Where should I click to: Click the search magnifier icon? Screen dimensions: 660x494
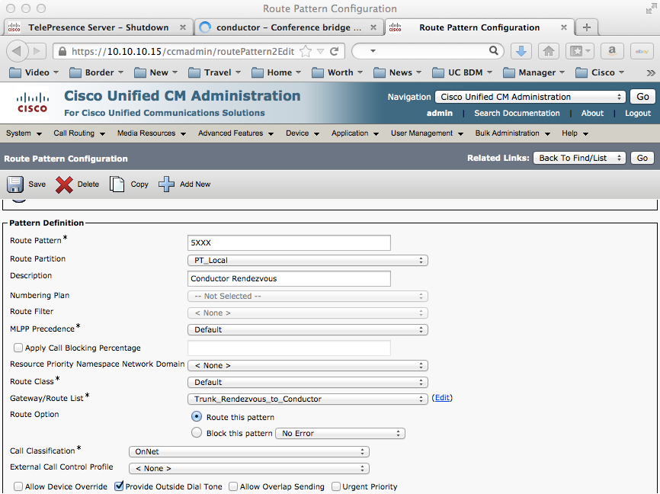[x=494, y=51]
